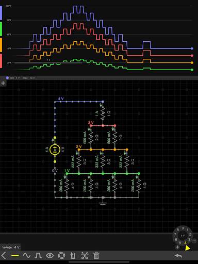Select the right 2 Ω resistor
Screen dimensions: 198x264
pyautogui.click(x=115, y=138)
